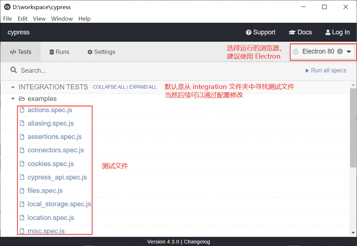Click the scrollbar down arrow

pyautogui.click(x=353, y=233)
